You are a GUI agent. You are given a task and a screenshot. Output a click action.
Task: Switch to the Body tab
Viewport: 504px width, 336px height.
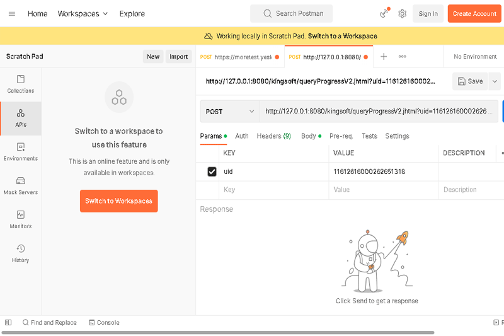(309, 136)
